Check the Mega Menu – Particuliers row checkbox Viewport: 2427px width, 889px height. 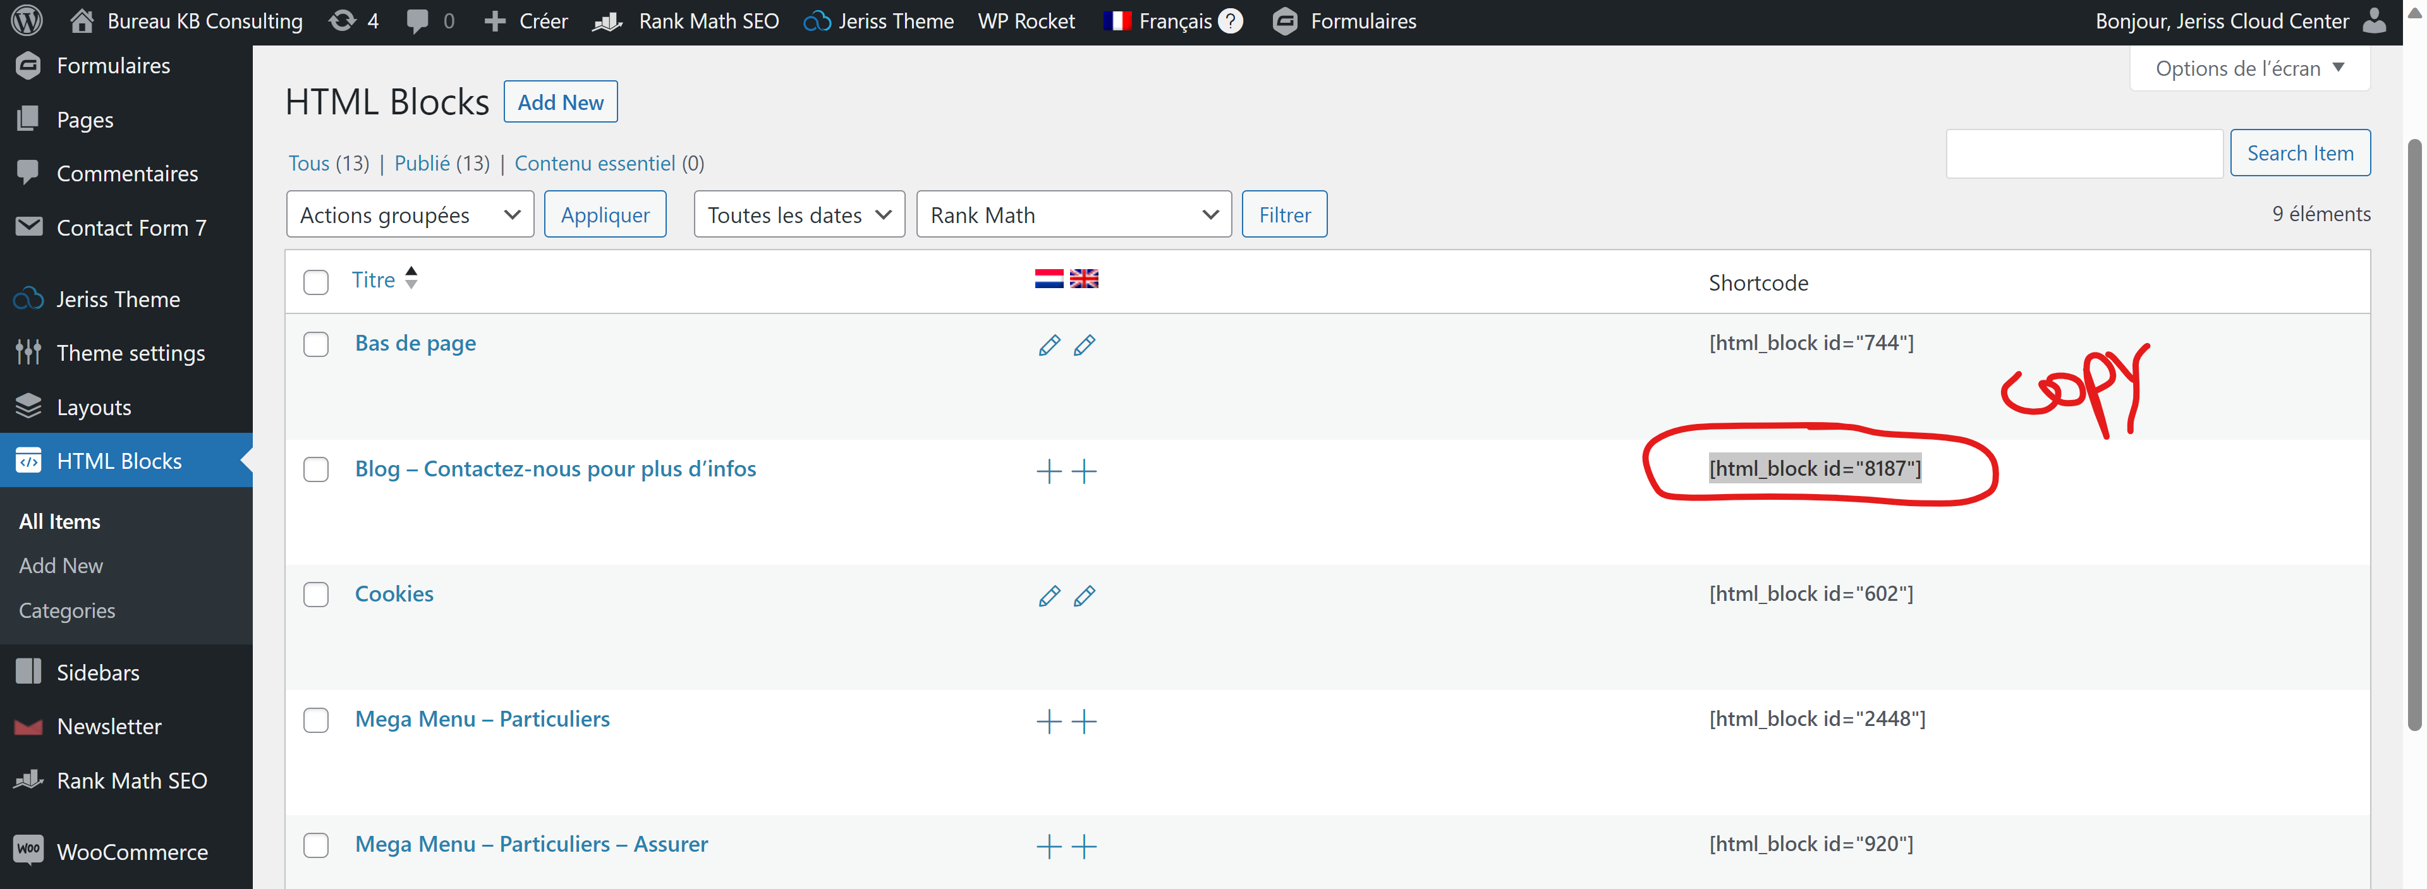click(315, 720)
